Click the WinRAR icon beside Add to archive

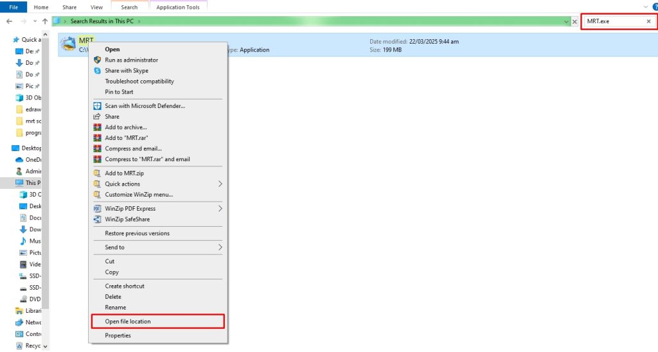(x=98, y=127)
